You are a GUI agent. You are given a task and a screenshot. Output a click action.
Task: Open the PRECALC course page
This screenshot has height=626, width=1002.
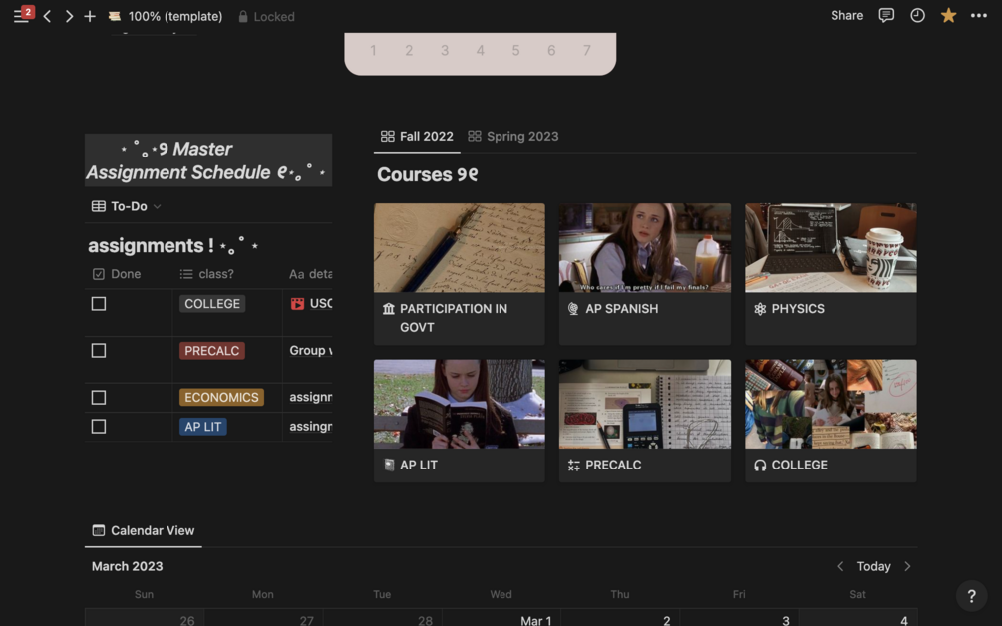point(645,421)
